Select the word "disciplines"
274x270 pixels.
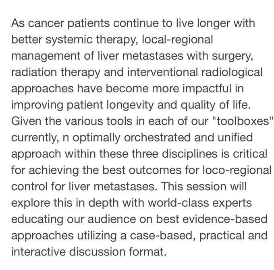click(190, 154)
